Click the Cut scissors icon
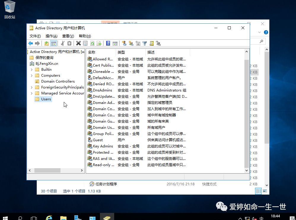The width and height of the screenshot is (296, 220). pos(63,43)
